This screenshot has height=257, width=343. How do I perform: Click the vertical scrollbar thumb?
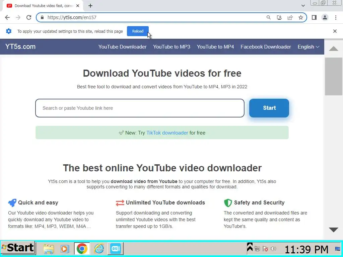[x=334, y=77]
